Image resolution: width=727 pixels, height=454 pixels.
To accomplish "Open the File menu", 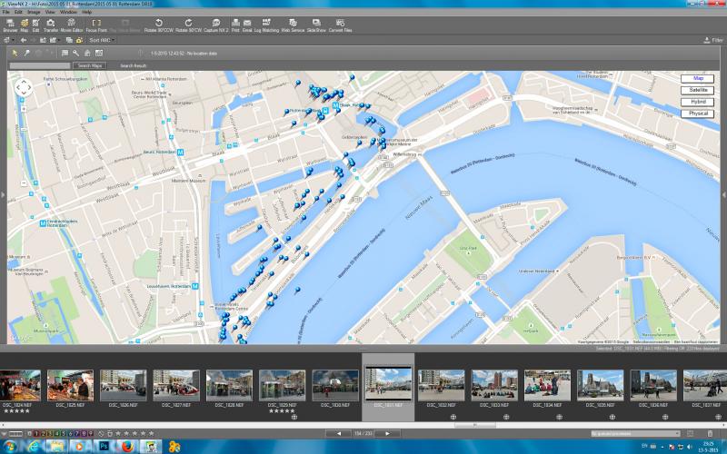I will 6,12.
